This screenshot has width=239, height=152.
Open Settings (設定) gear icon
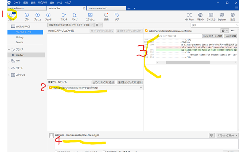pyautogui.click(x=233, y=15)
